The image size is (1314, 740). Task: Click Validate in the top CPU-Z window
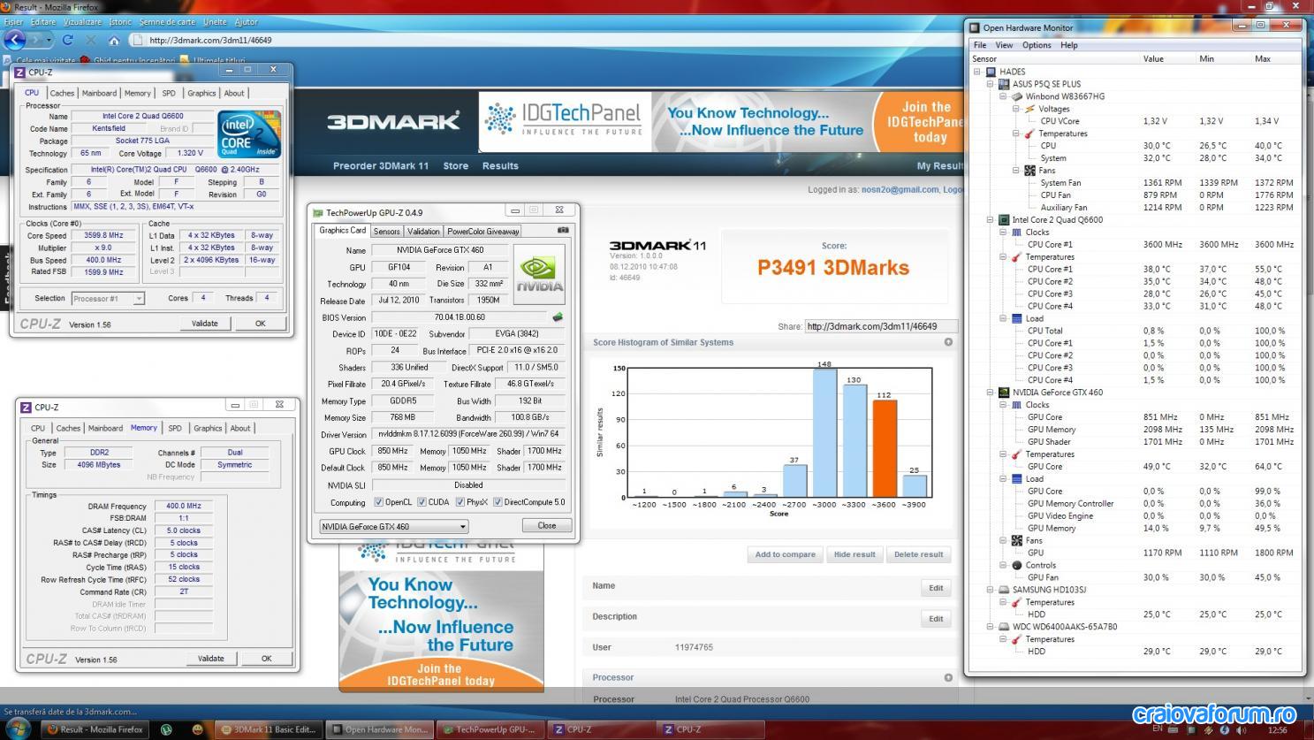(205, 324)
